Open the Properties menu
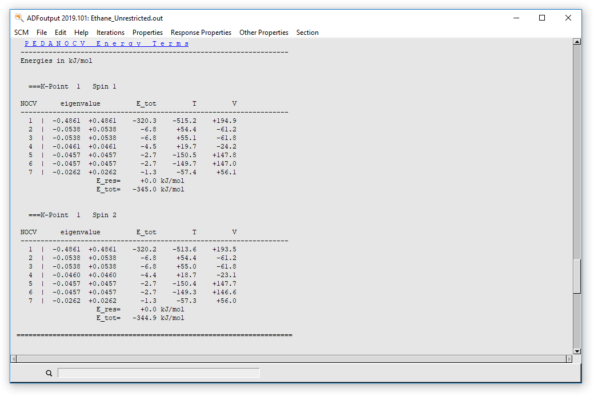 [147, 33]
